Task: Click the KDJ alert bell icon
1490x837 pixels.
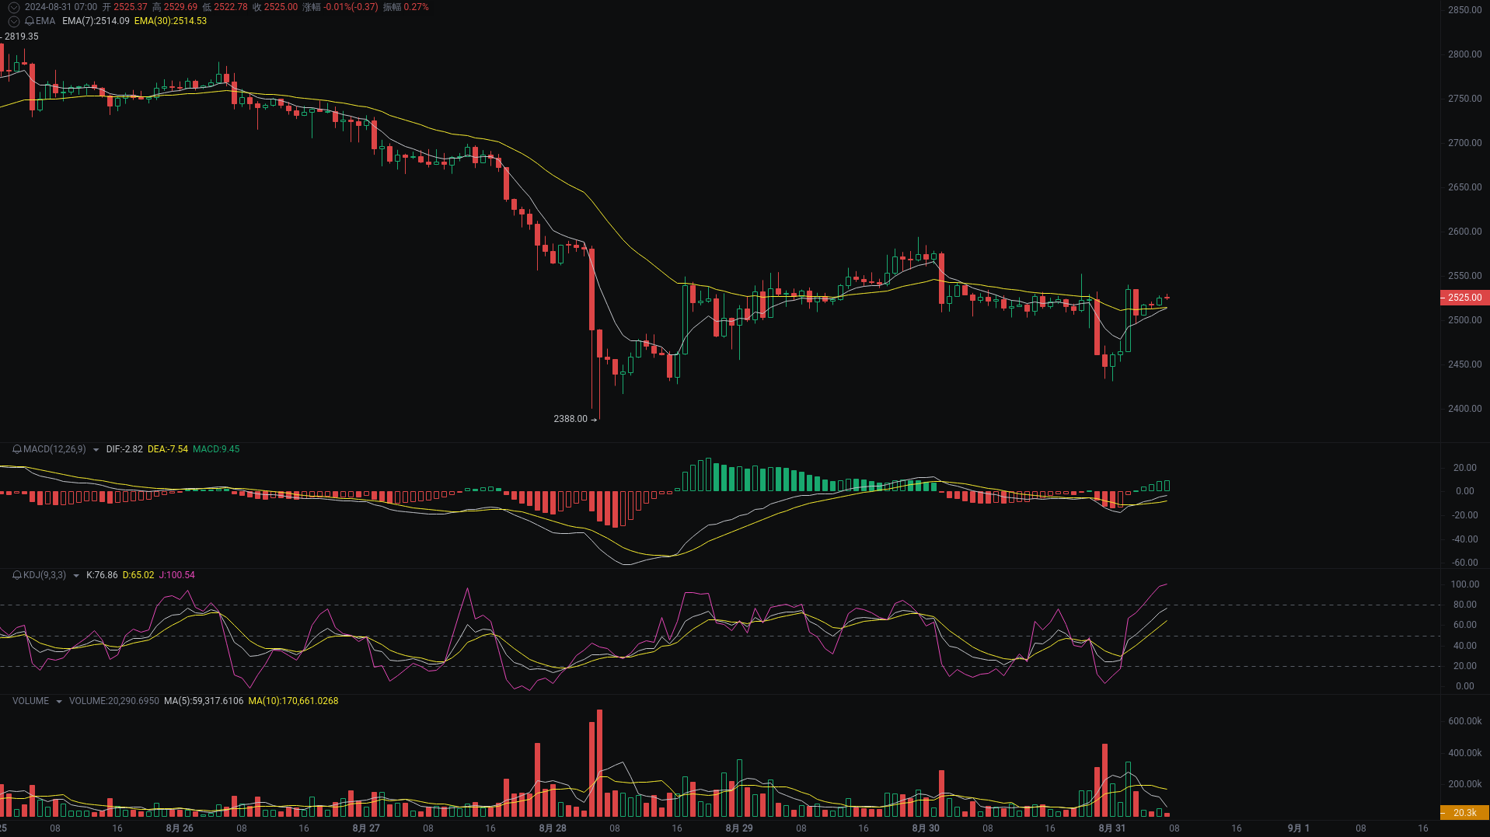Action: point(16,575)
